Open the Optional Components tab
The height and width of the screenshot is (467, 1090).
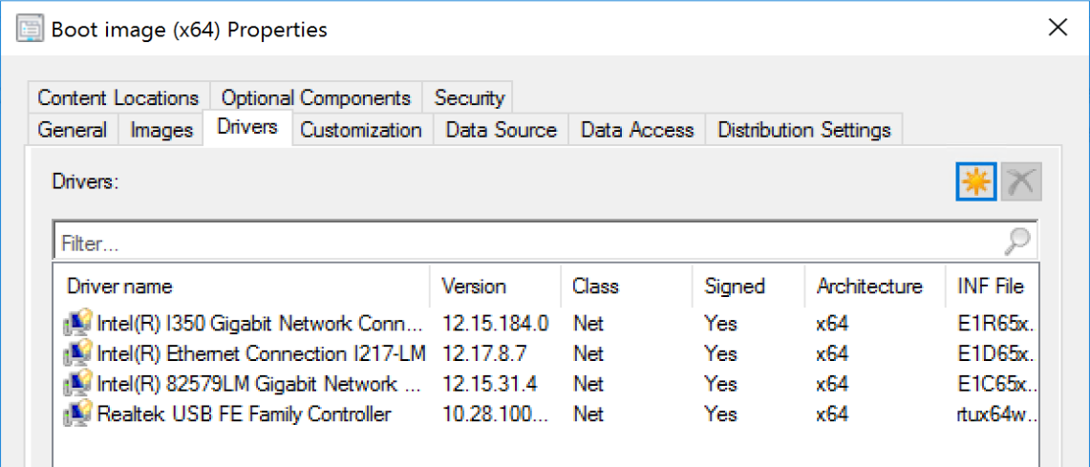tap(315, 97)
